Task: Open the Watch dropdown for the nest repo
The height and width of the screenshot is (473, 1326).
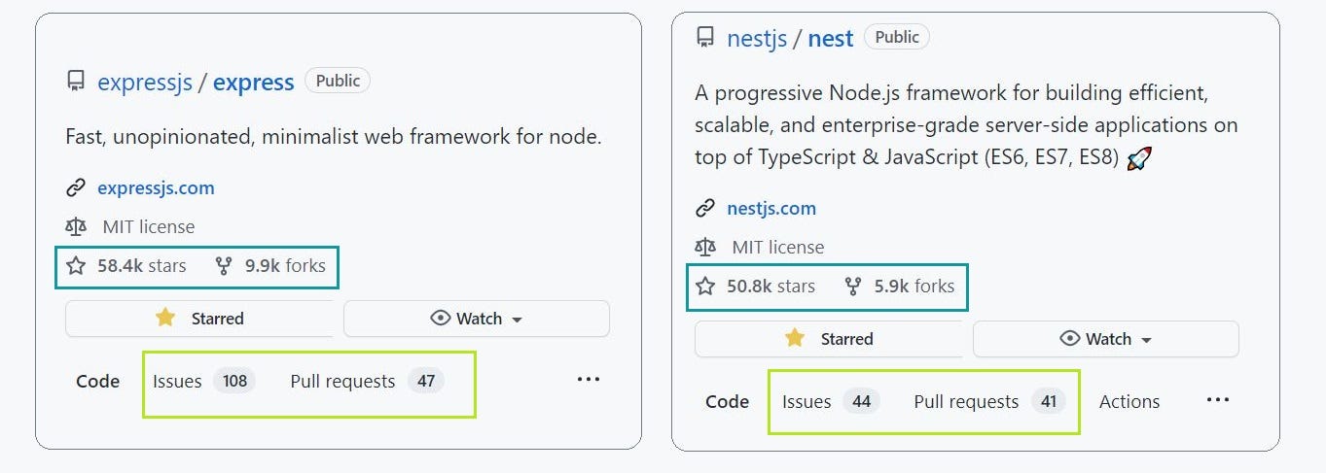Action: [1105, 339]
